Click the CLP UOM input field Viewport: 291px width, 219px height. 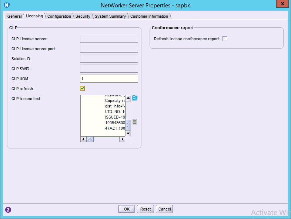(109, 79)
